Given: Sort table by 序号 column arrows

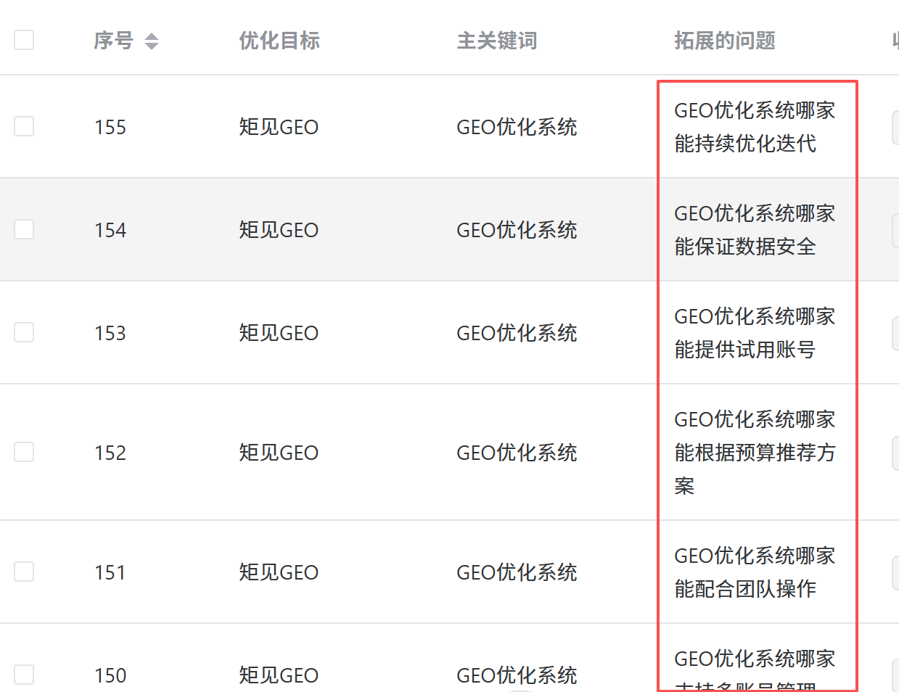Looking at the screenshot, I should pos(151,41).
